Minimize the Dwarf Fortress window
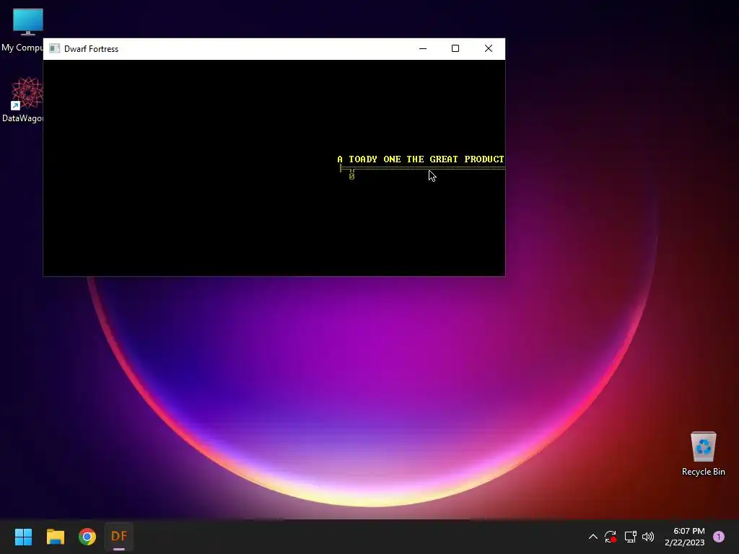The image size is (739, 554). [x=423, y=48]
